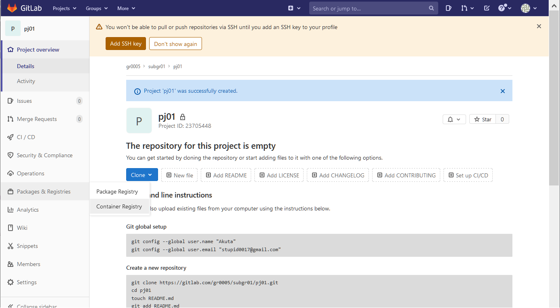Select Container Registry from flyout menu
Screen dimensions: 560x308
tap(120, 206)
